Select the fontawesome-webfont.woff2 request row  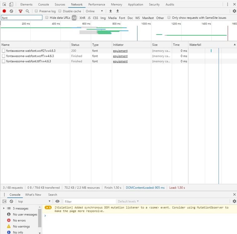click(x=31, y=51)
